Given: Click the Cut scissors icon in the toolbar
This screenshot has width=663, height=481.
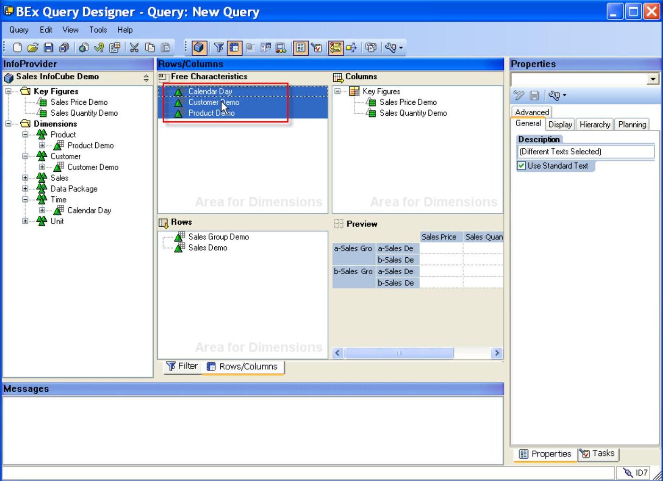Looking at the screenshot, I should (134, 47).
